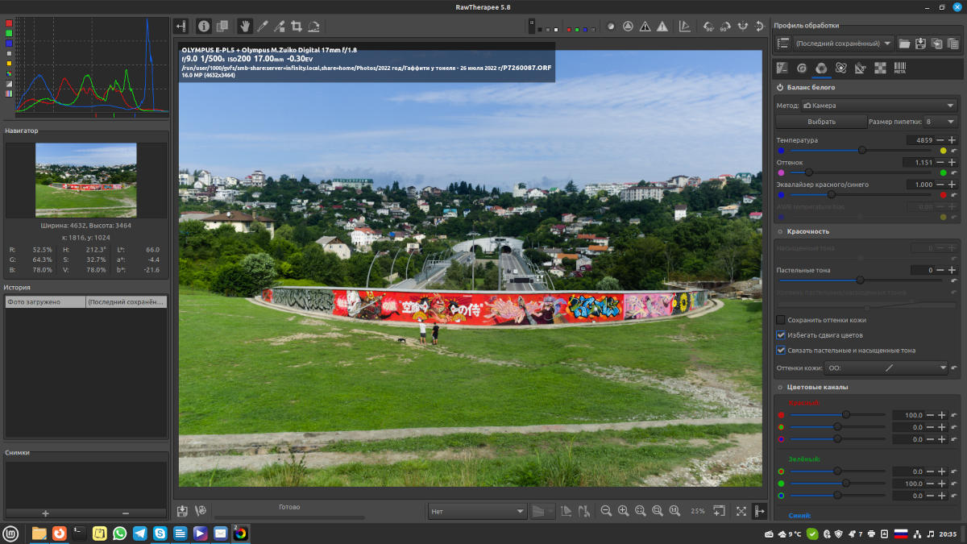This screenshot has height=544, width=967.
Task: Open Raw tab with checker icon
Action: (880, 69)
